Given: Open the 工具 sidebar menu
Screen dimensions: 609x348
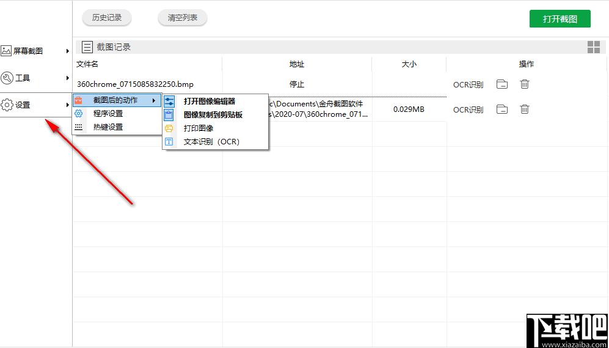Looking at the screenshot, I should coord(35,78).
